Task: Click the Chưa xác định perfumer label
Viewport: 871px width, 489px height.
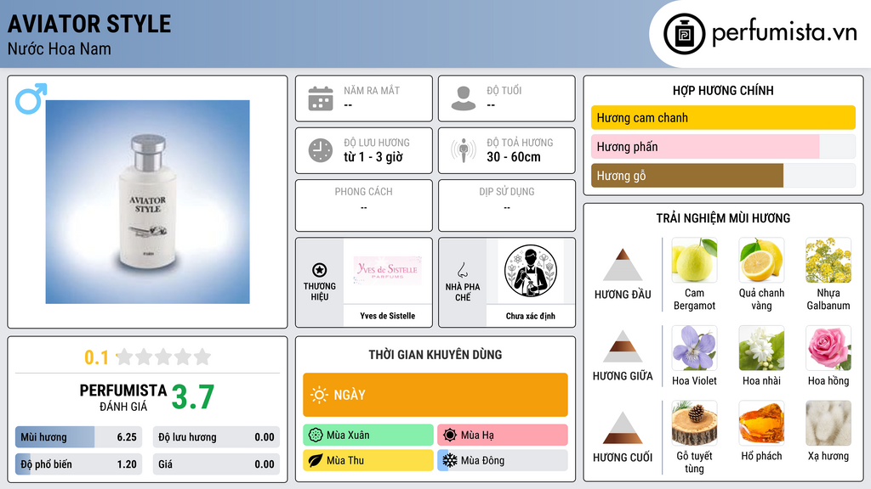Action: click(531, 316)
